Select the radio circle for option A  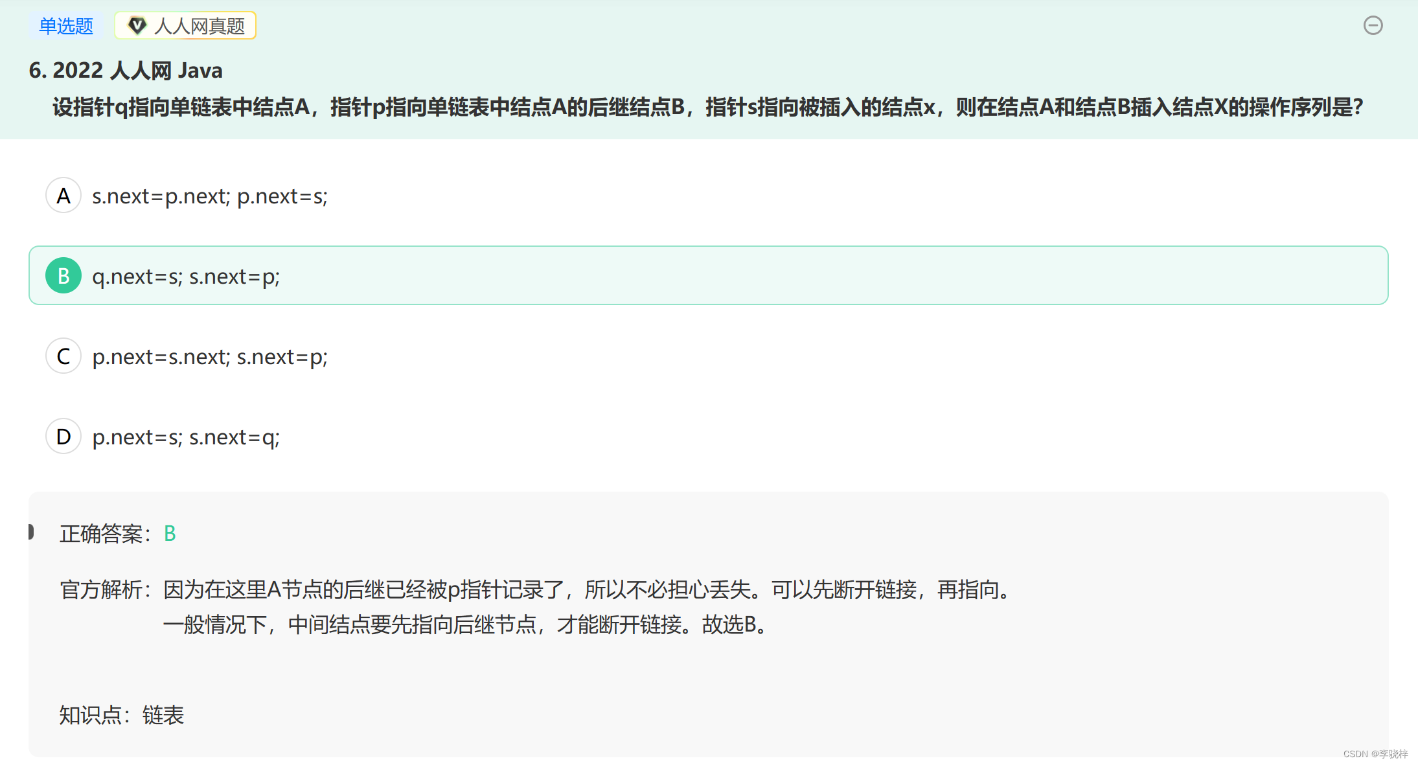click(63, 195)
